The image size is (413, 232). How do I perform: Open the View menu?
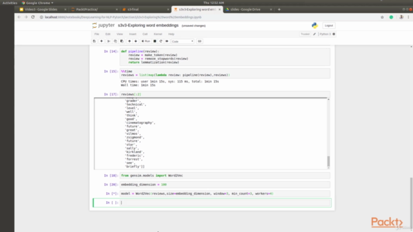(x=119, y=34)
